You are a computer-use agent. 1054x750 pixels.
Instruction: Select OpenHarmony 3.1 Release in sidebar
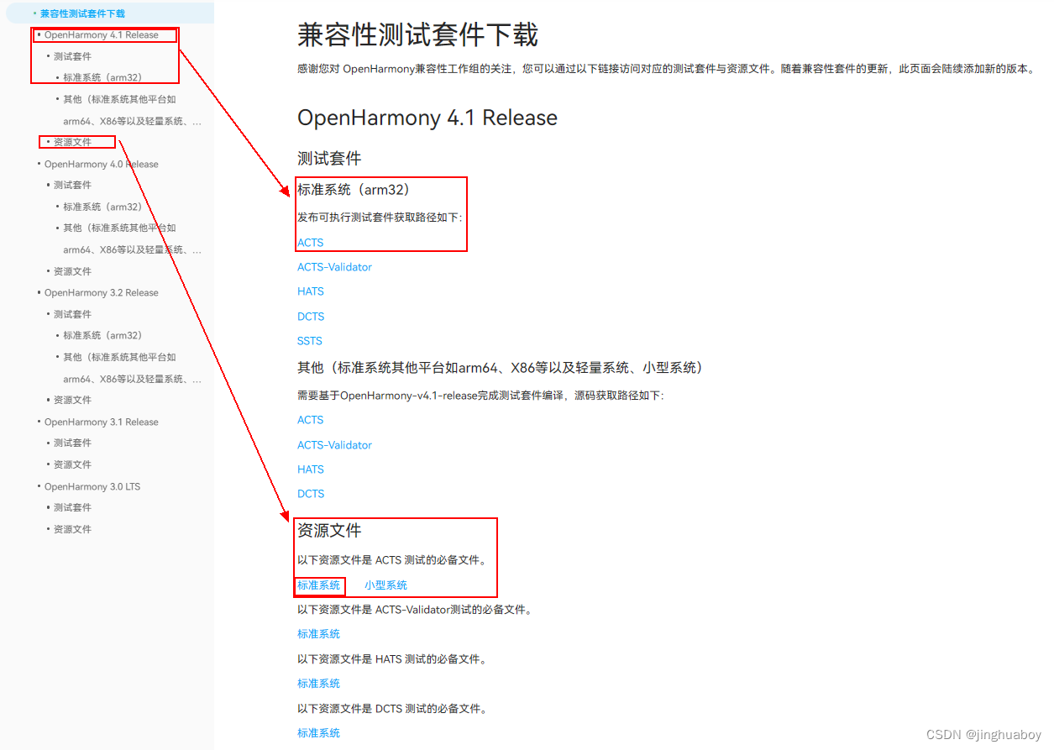pyautogui.click(x=101, y=422)
